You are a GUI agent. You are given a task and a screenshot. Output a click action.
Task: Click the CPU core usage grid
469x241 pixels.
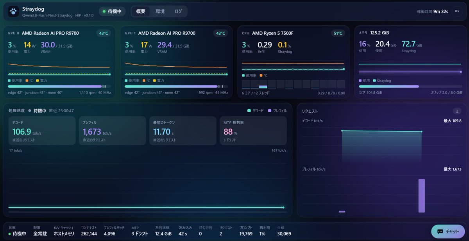(293, 84)
